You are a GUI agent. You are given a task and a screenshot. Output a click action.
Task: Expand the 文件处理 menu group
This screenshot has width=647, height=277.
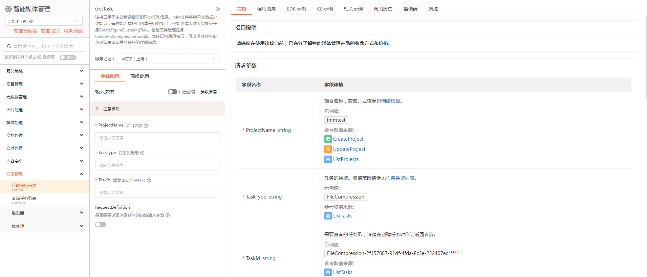(x=45, y=148)
